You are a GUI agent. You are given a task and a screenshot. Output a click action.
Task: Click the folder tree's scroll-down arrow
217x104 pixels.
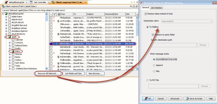click(46, 68)
